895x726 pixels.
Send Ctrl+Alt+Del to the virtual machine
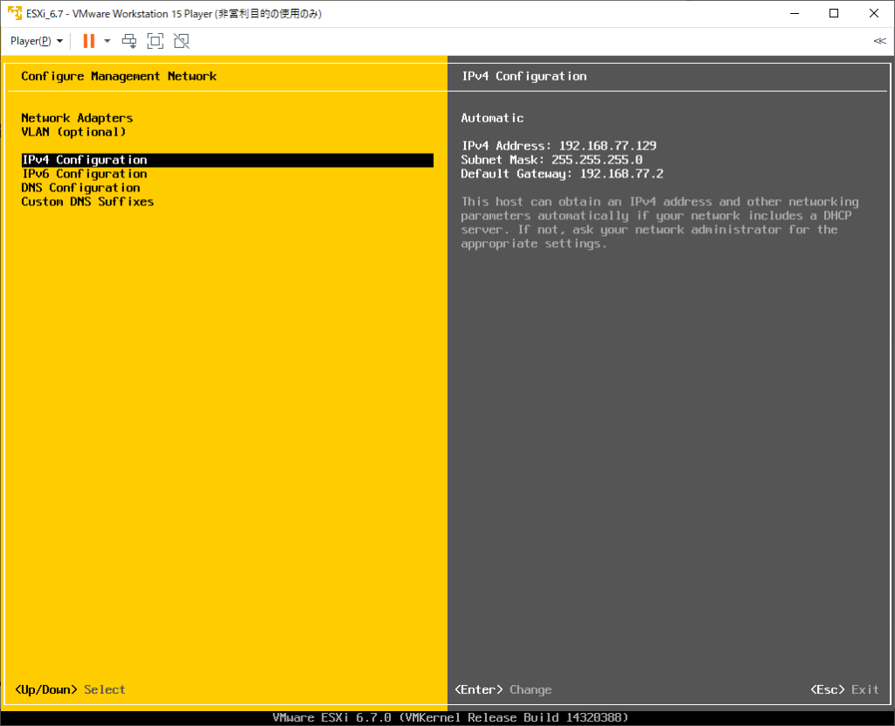(129, 41)
